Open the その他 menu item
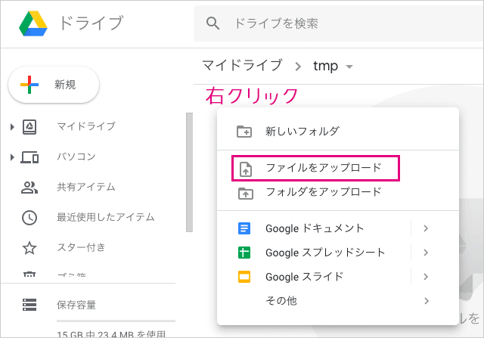This screenshot has height=338, width=484. 338,301
